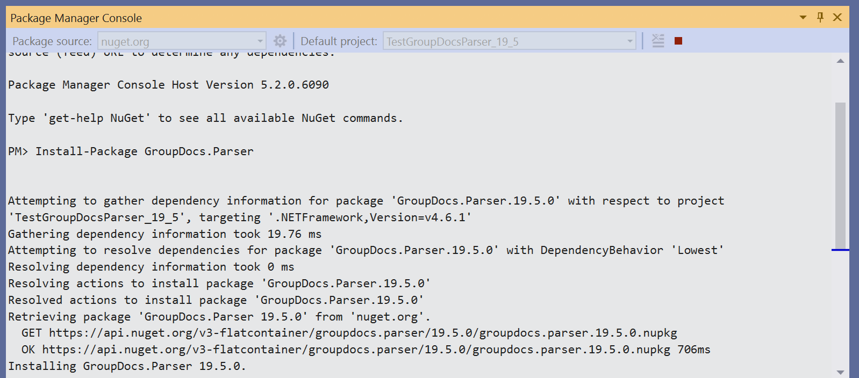This screenshot has height=378, width=859.
Task: Click the 'get-help NuGet' hint line
Action: point(205,118)
